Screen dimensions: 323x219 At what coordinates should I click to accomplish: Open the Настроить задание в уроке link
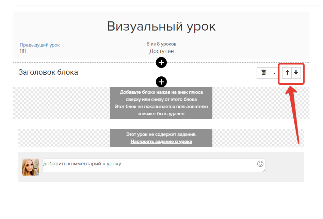[161, 141]
